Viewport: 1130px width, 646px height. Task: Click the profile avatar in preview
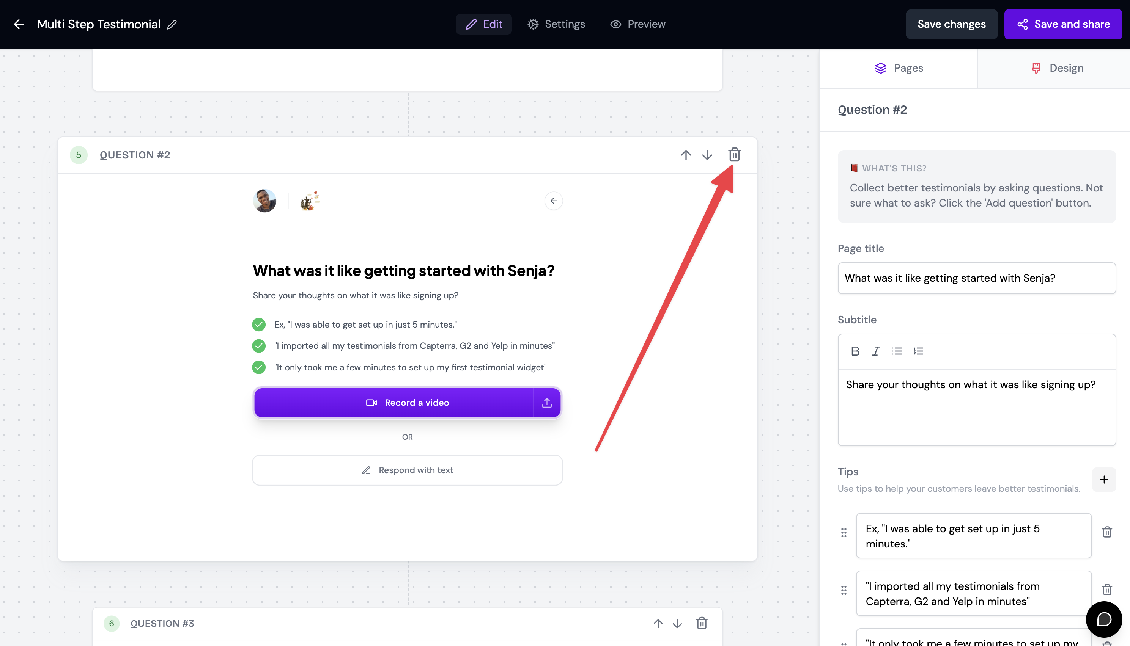pyautogui.click(x=264, y=201)
